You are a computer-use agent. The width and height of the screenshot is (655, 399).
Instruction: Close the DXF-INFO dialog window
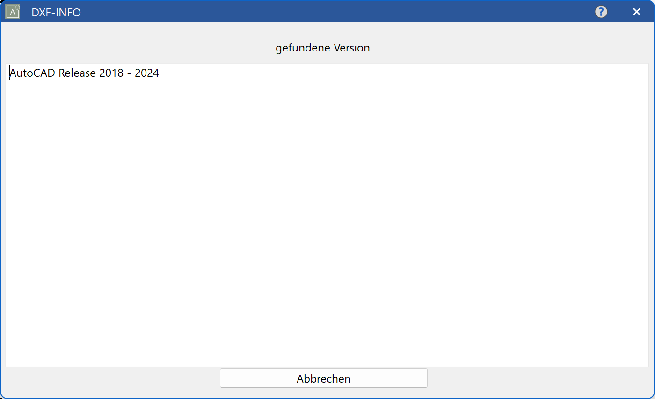coord(636,12)
